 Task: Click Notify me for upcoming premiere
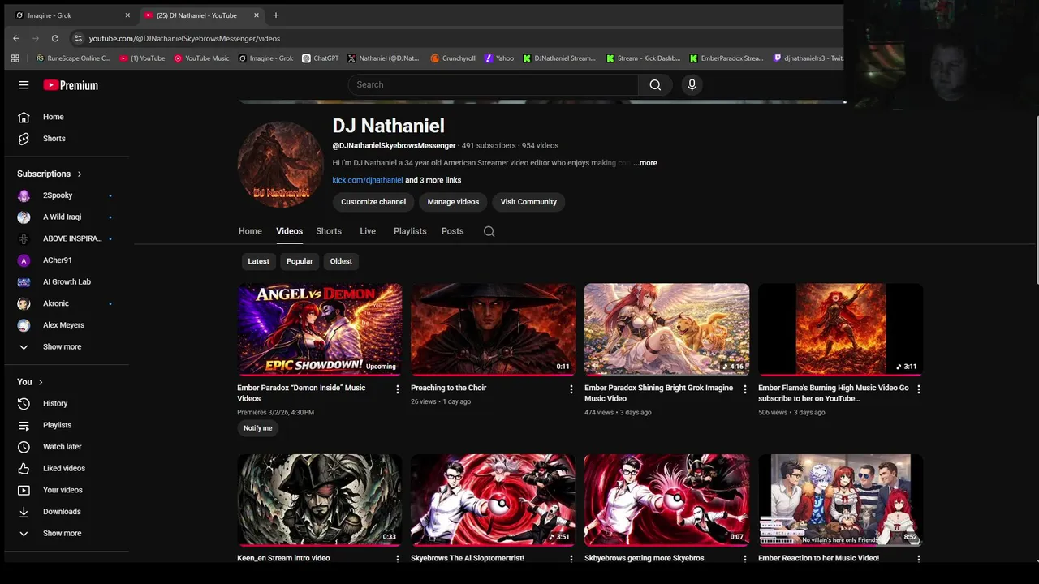pyautogui.click(x=258, y=428)
